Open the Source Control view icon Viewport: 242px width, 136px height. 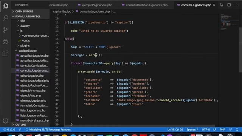coord(5,30)
